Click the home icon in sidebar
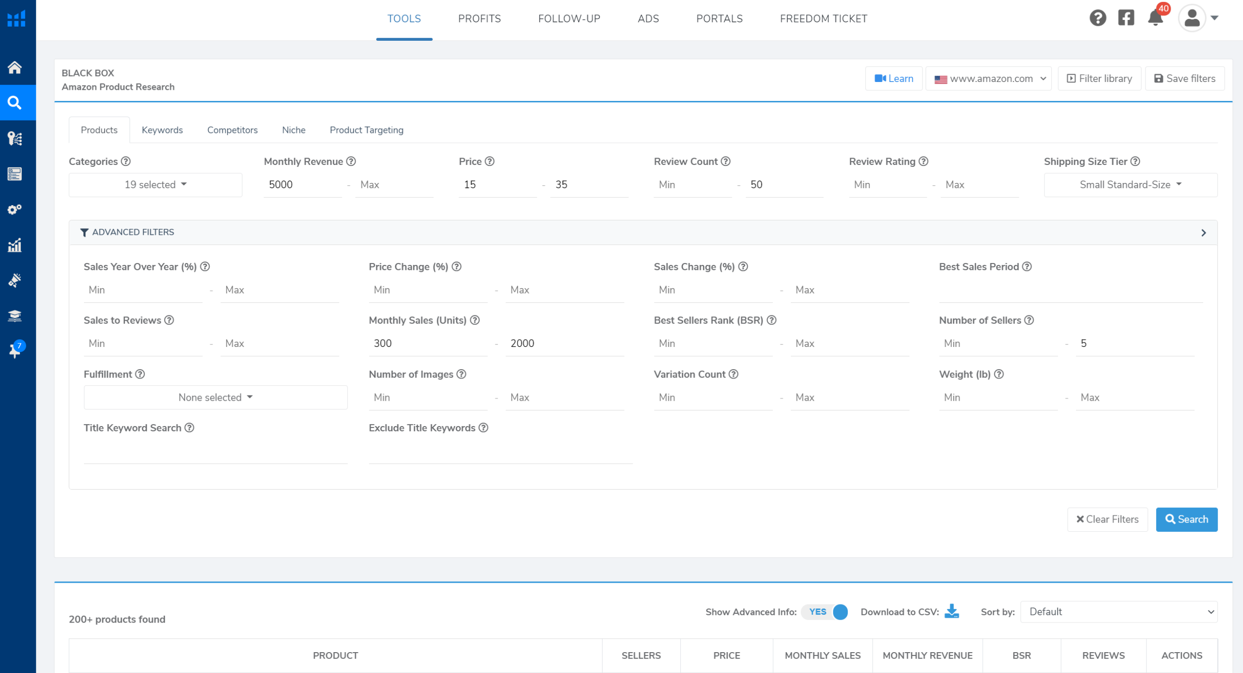Image resolution: width=1243 pixels, height=673 pixels. pyautogui.click(x=15, y=67)
